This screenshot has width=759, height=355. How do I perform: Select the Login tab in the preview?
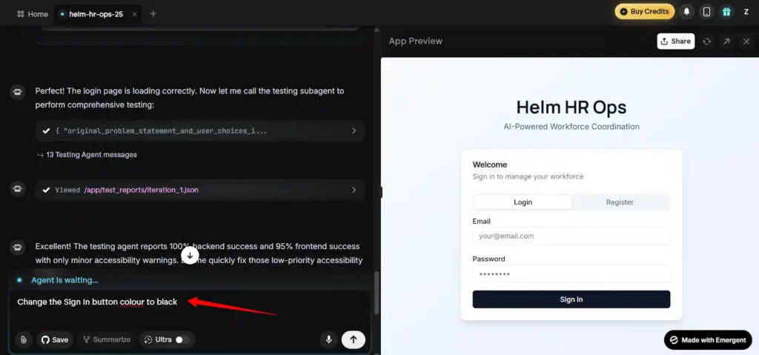pyautogui.click(x=523, y=202)
